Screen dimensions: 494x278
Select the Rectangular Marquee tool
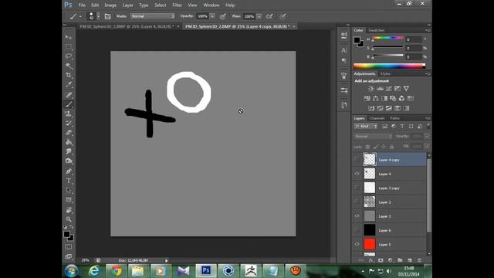[x=69, y=46]
